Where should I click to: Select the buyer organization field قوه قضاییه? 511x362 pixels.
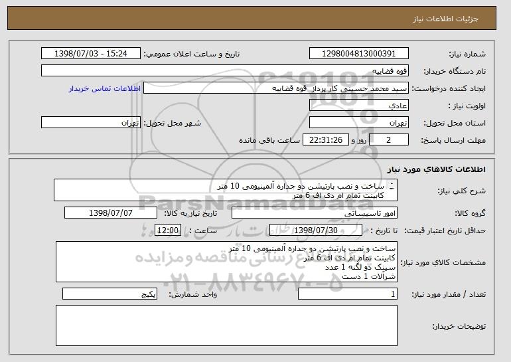coord(225,71)
